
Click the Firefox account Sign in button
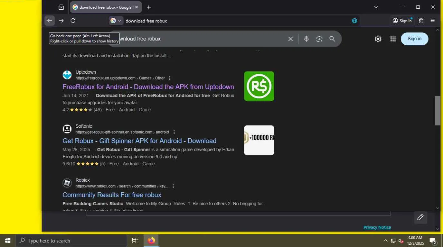click(x=402, y=21)
